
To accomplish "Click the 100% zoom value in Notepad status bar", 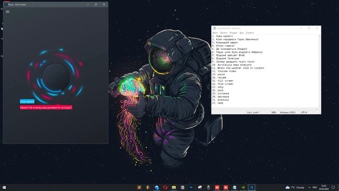I will pyautogui.click(x=273, y=112).
